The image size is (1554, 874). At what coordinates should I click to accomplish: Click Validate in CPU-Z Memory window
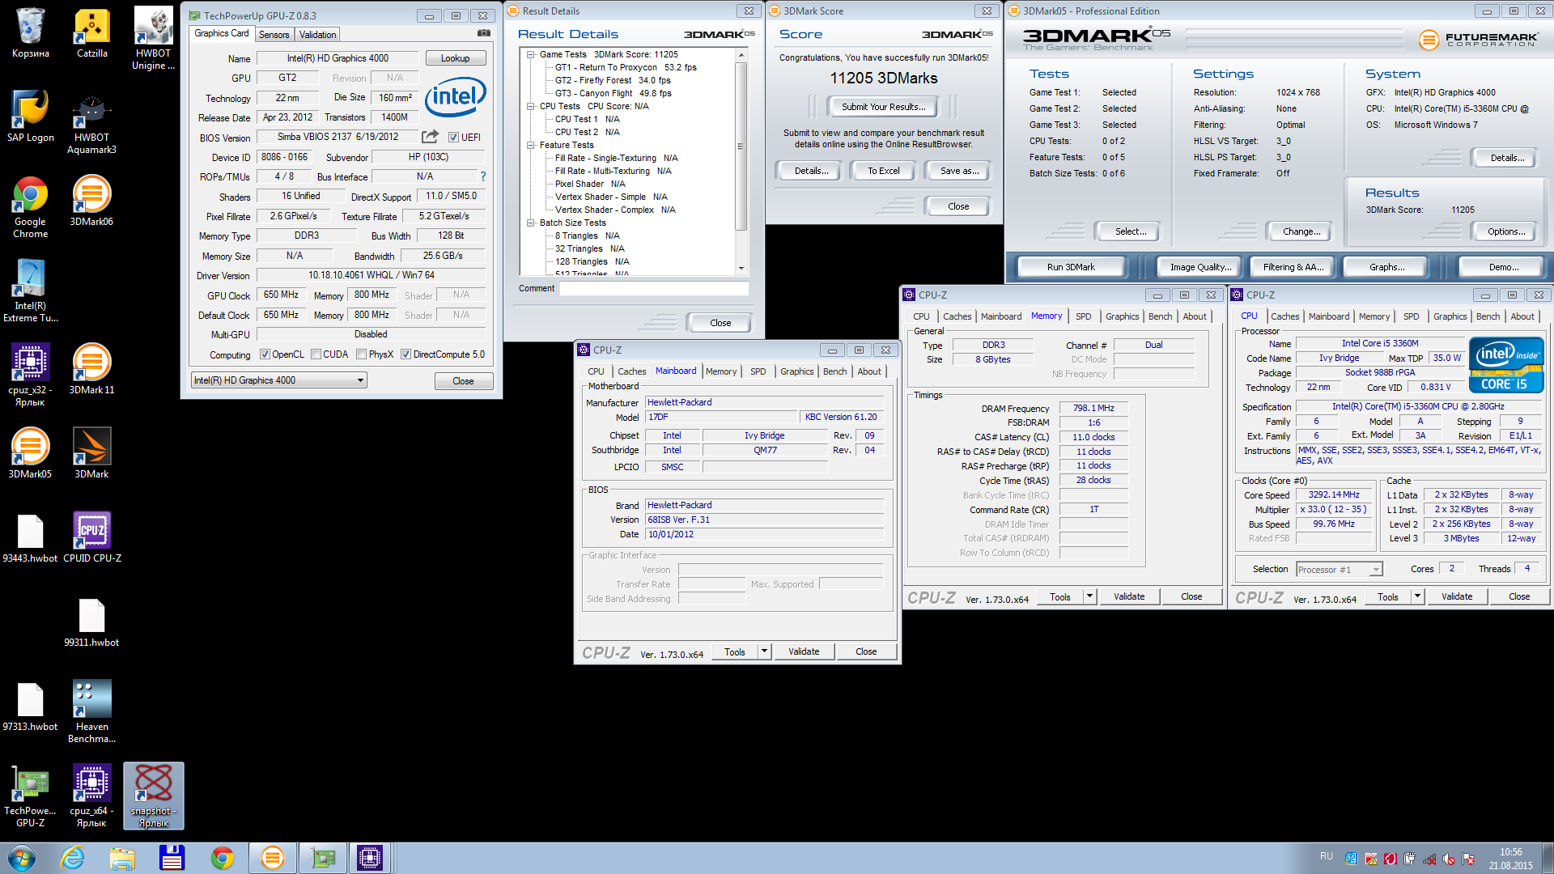click(x=1129, y=596)
